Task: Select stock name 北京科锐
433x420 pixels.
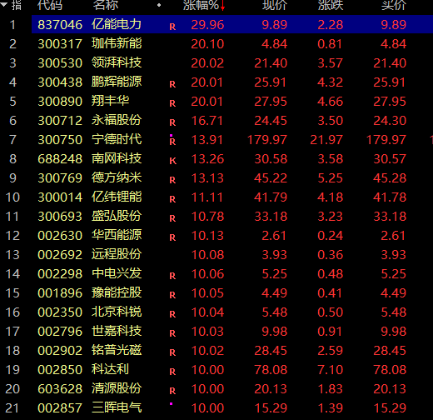Action: click(x=117, y=312)
